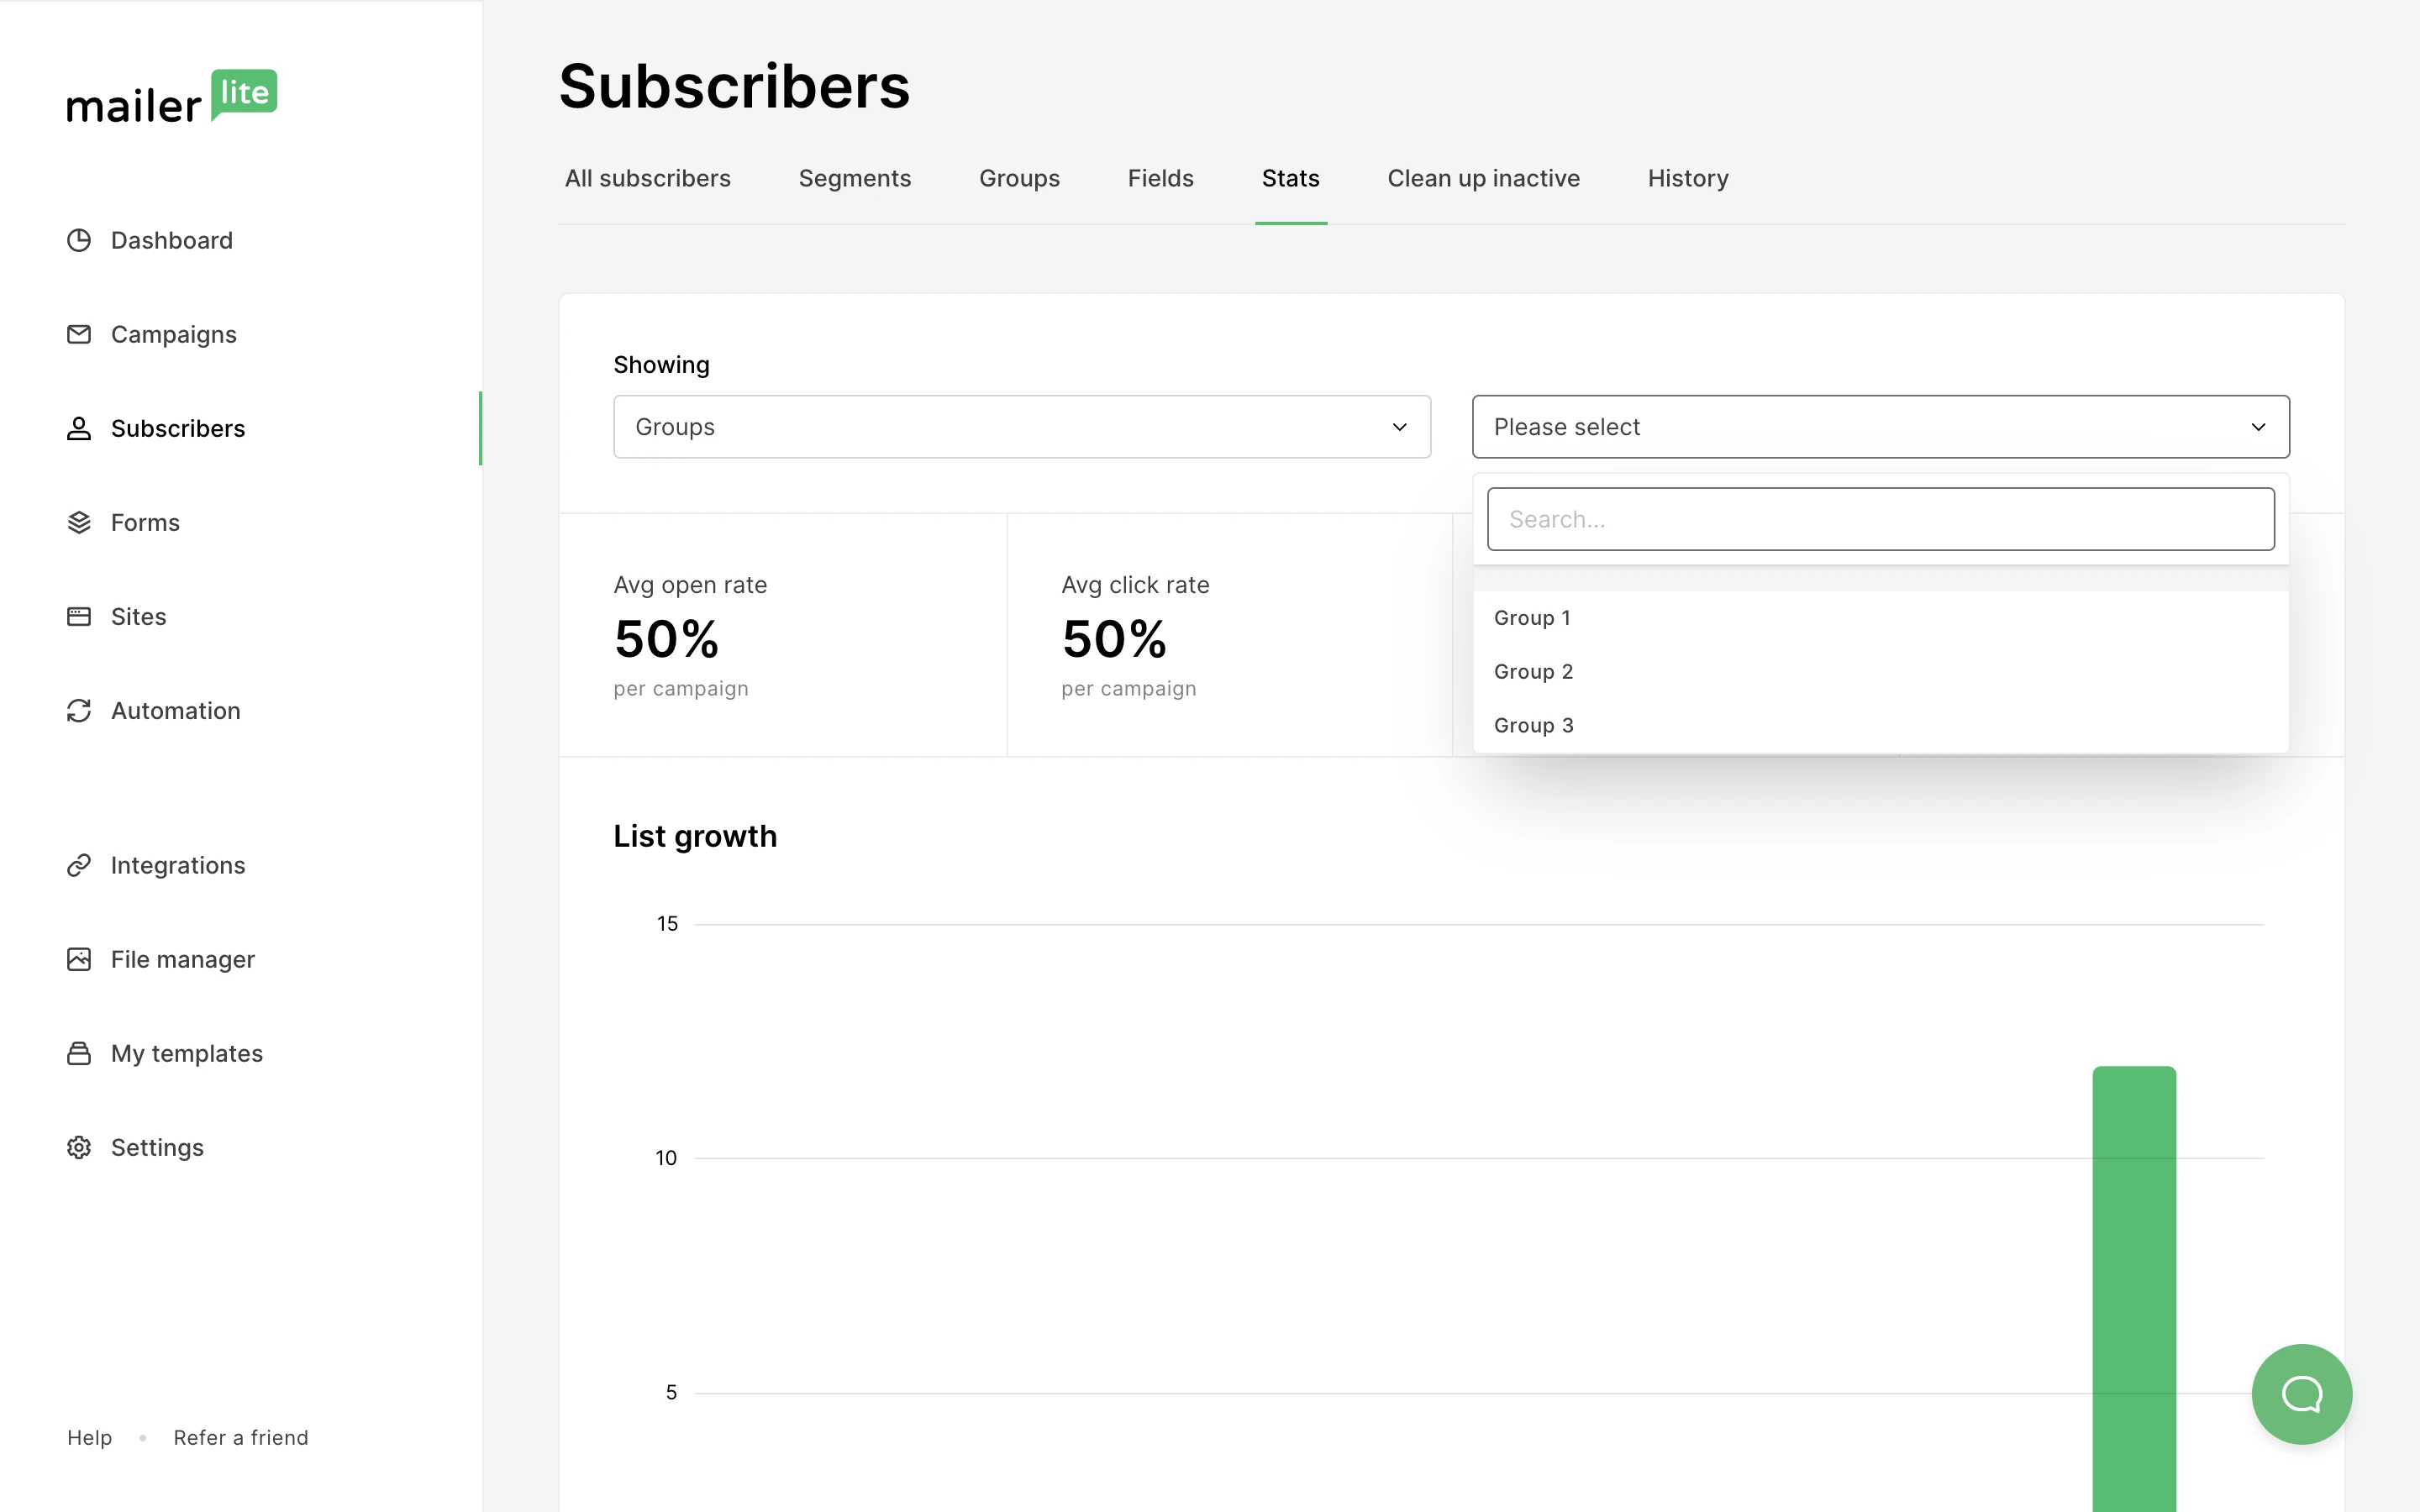Pick Group 3 option in dropdown
This screenshot has height=1512, width=2420.
click(x=1533, y=725)
